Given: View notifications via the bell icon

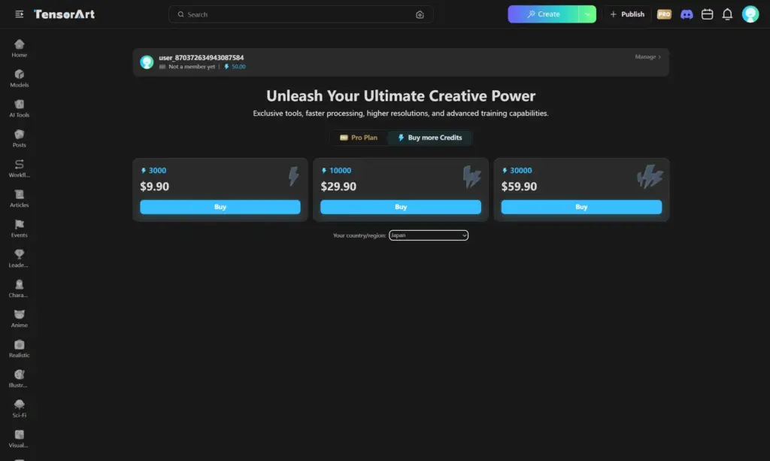Looking at the screenshot, I should pyautogui.click(x=726, y=14).
